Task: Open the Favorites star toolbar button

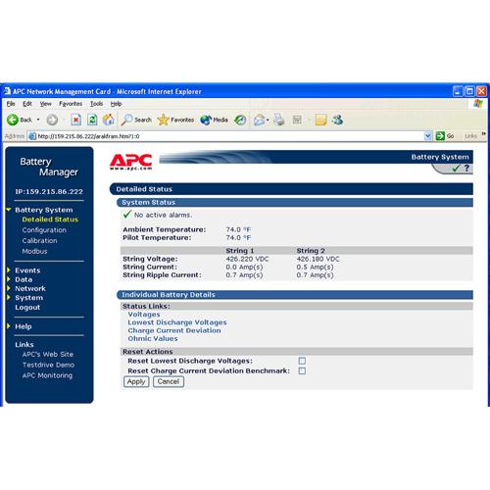Action: click(x=175, y=120)
